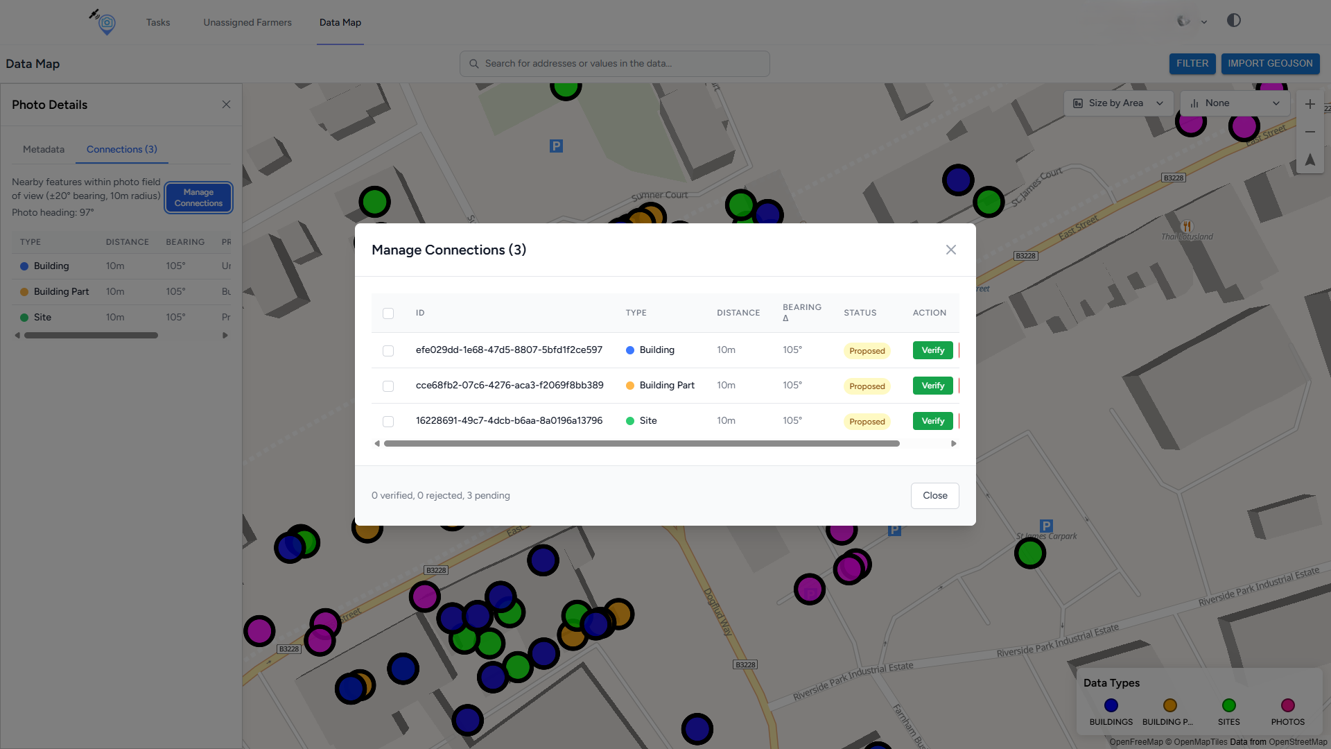This screenshot has width=1331, height=749.
Task: Click search magnifier icon in search bar
Action: click(474, 64)
